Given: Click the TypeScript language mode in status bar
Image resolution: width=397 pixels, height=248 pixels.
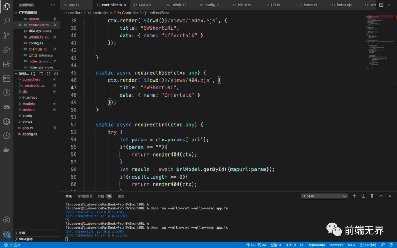Looking at the screenshot, I should 316,245.
